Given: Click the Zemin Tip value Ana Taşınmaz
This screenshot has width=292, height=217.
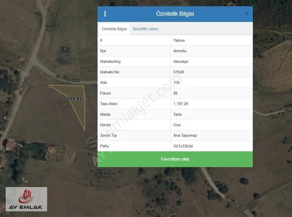Looking at the screenshot, I should tap(185, 135).
